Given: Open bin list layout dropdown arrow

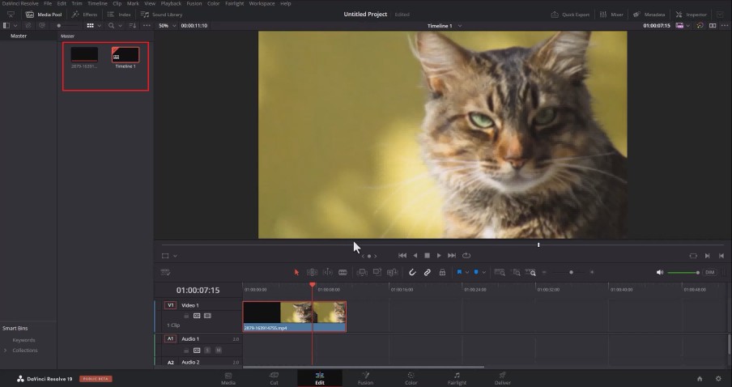Looking at the screenshot, I should pos(15,26).
